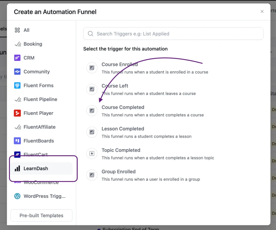Select the WordPress Triggers category
The width and height of the screenshot is (276, 230).
(x=42, y=196)
